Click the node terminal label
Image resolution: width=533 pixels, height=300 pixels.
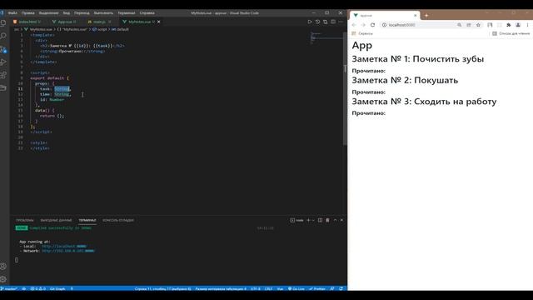point(296,220)
